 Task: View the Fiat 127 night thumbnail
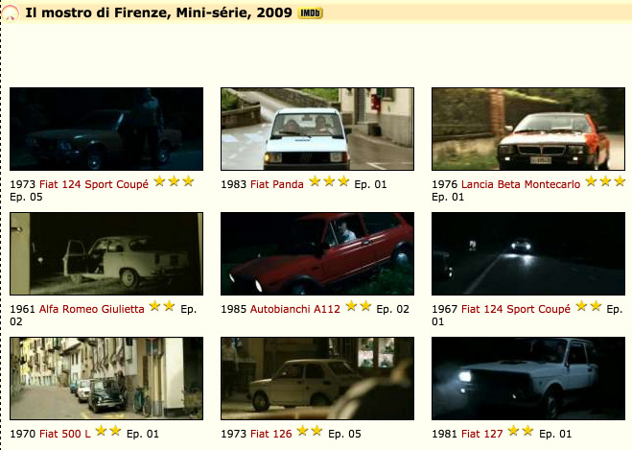528,379
